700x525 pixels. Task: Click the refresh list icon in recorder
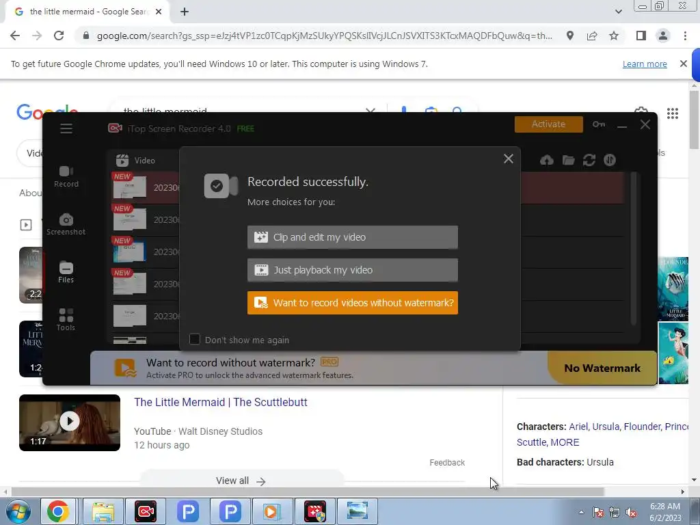[589, 160]
